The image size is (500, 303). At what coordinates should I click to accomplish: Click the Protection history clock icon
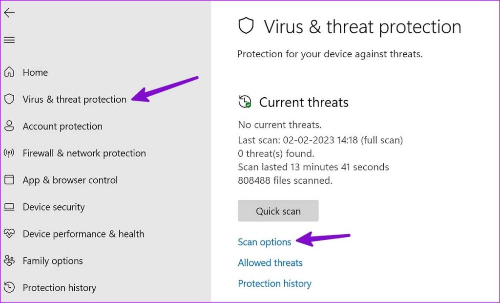point(9,288)
